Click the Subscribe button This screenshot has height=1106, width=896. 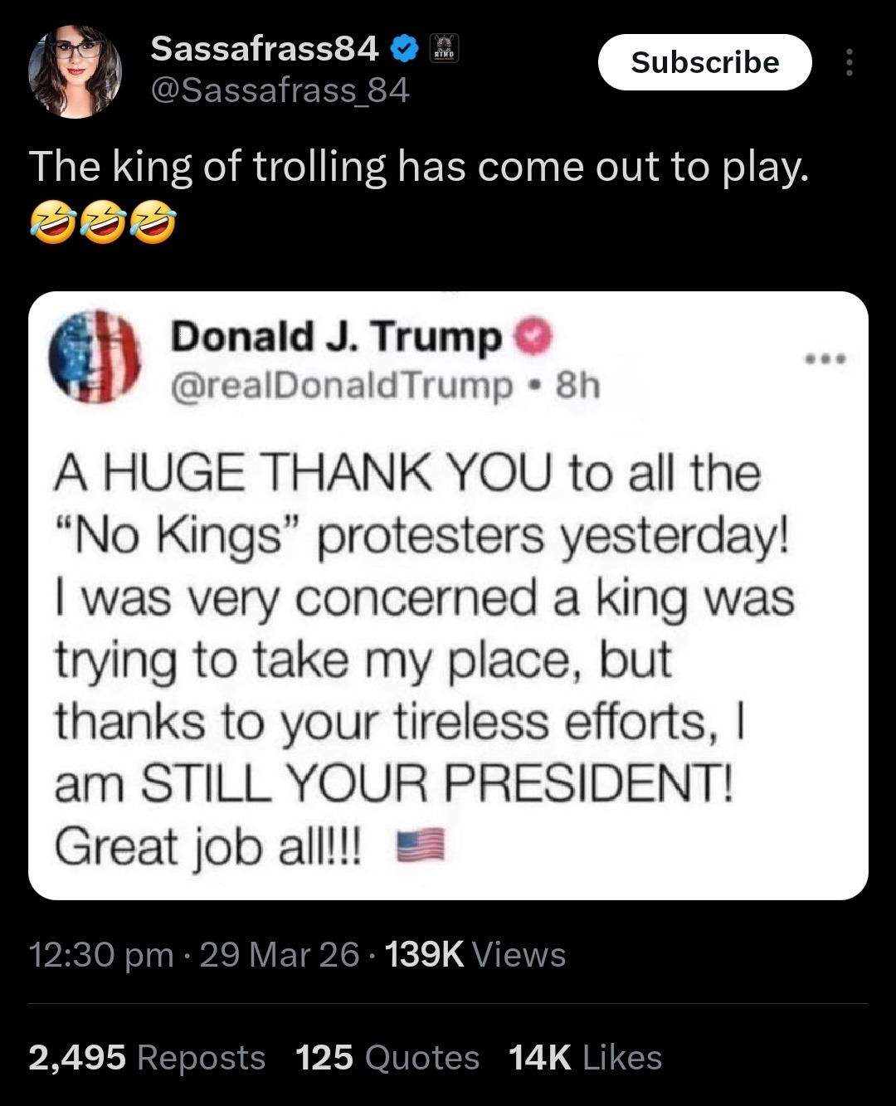coord(705,62)
